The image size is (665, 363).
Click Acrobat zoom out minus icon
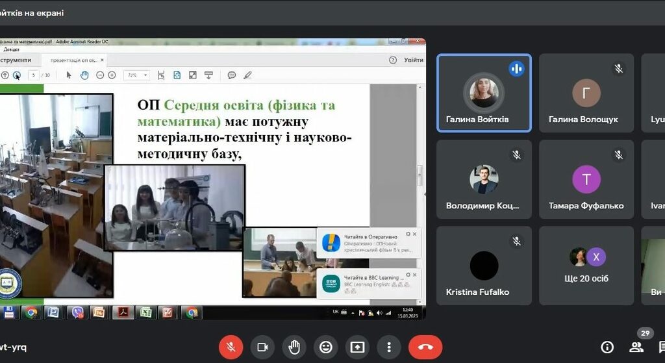tap(101, 75)
